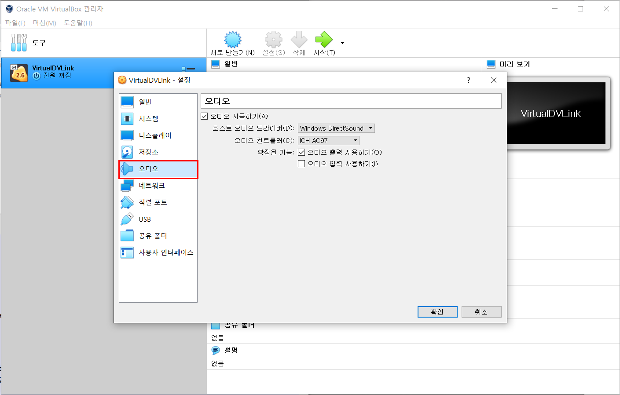
Task: Toggle Enable Audio (오디오 사용하기) checkbox
Action: pos(204,116)
